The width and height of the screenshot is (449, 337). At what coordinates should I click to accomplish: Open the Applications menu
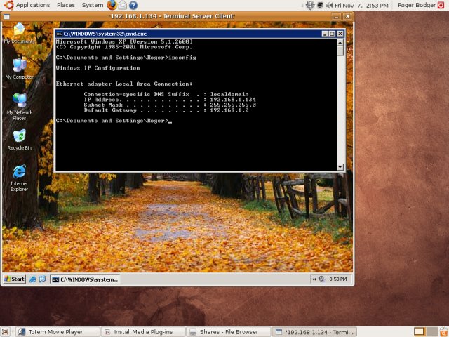point(27,5)
